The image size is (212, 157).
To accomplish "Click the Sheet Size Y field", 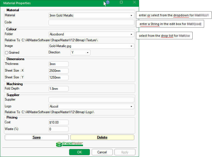I will pyautogui.click(x=59, y=78).
